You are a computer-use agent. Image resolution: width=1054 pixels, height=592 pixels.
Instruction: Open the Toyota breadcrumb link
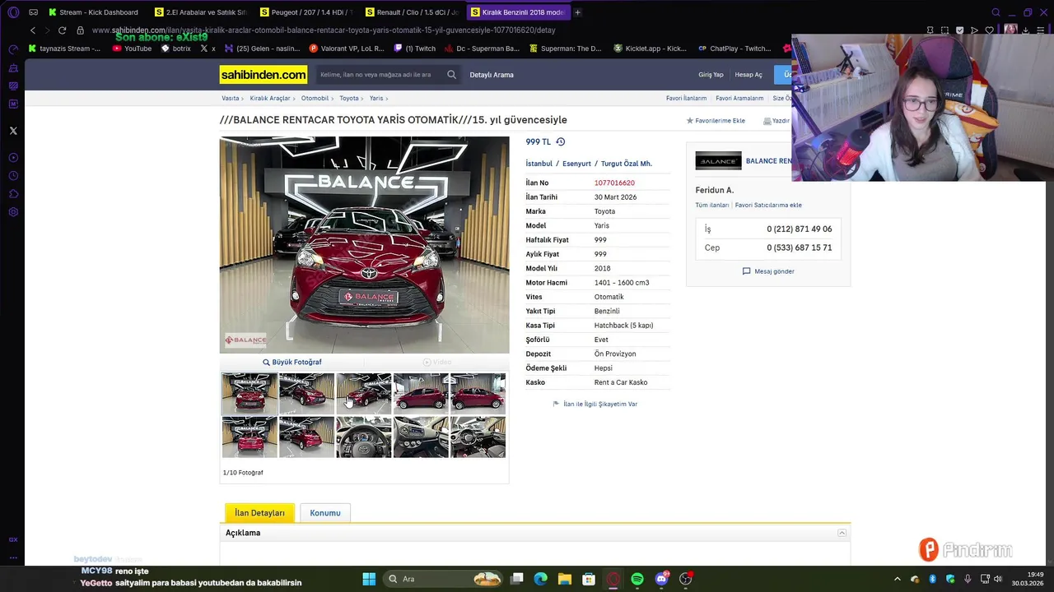click(x=349, y=99)
